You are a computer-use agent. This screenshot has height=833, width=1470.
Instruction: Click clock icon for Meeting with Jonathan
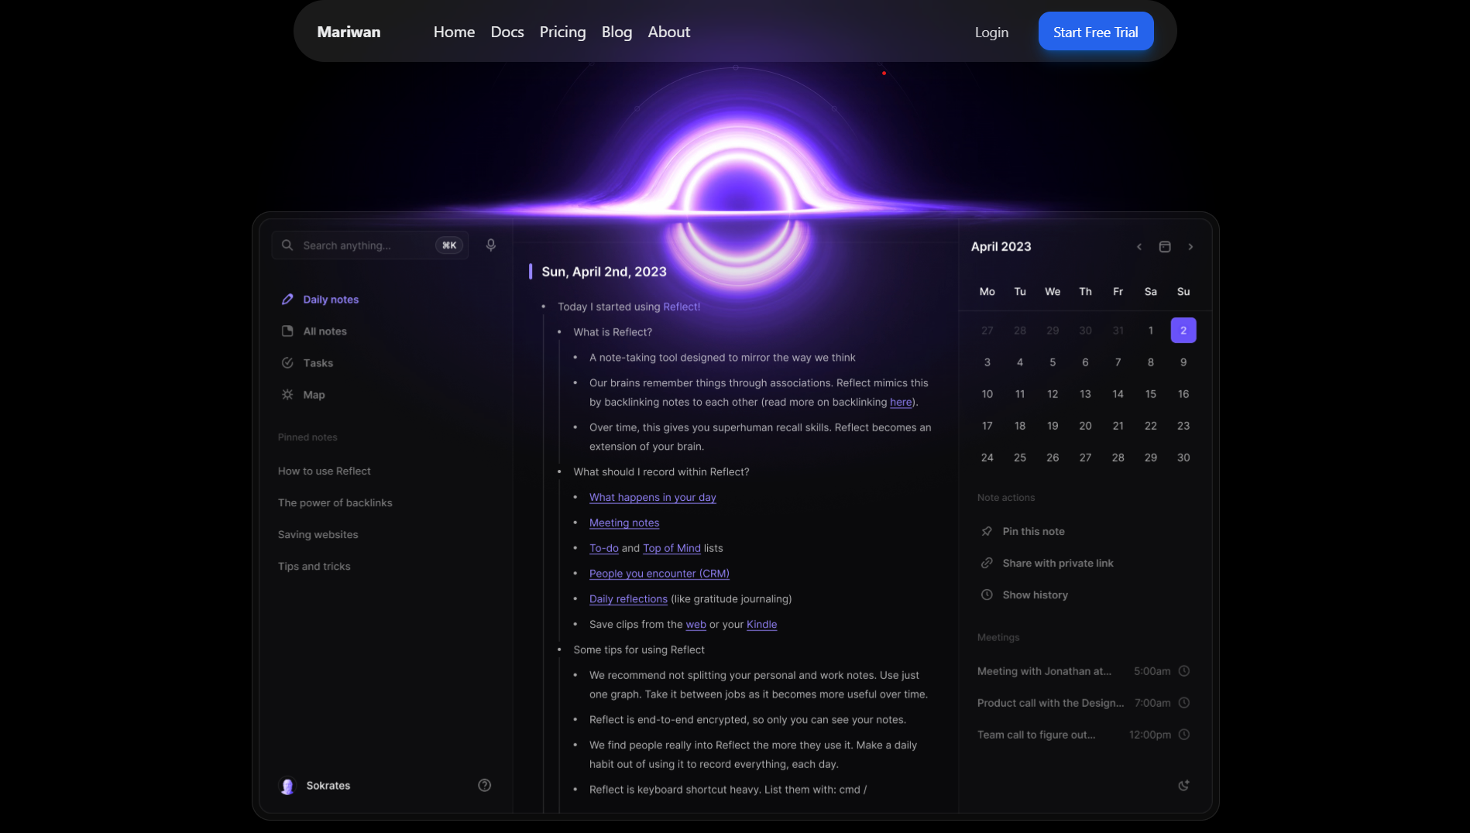(1184, 671)
